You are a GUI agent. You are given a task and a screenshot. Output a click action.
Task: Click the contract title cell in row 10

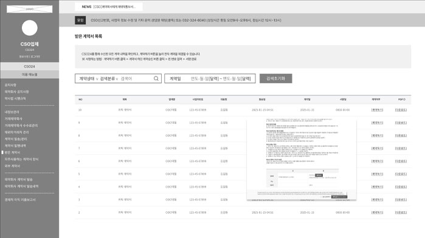coord(125,110)
